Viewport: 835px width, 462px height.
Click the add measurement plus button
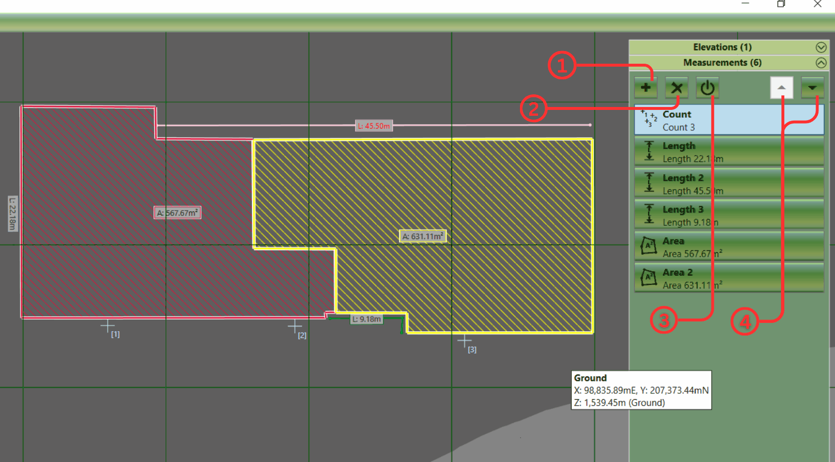(646, 88)
